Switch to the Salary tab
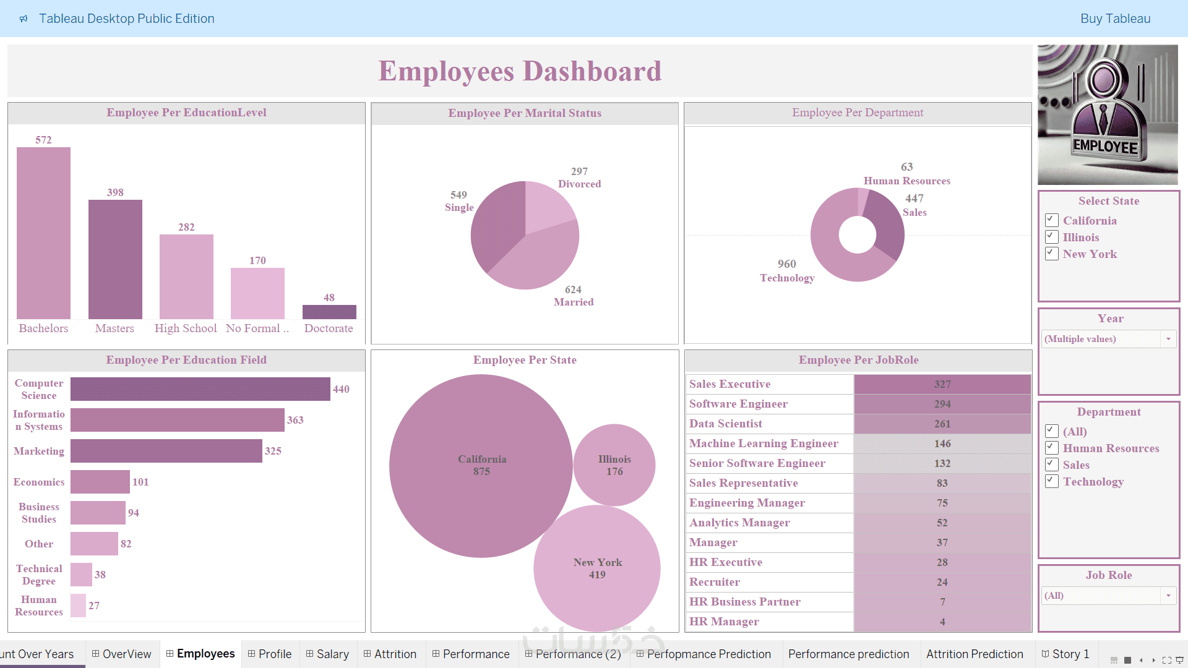Screen dimensions: 1188x668 327,654
